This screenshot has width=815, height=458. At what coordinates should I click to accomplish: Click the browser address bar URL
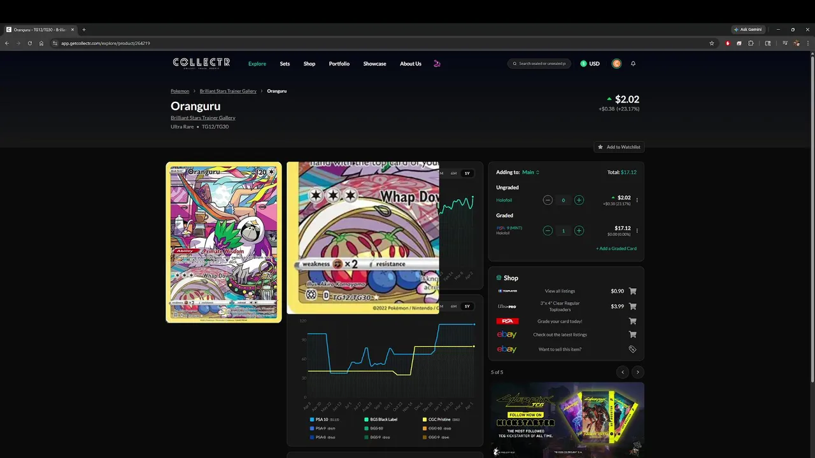click(106, 43)
